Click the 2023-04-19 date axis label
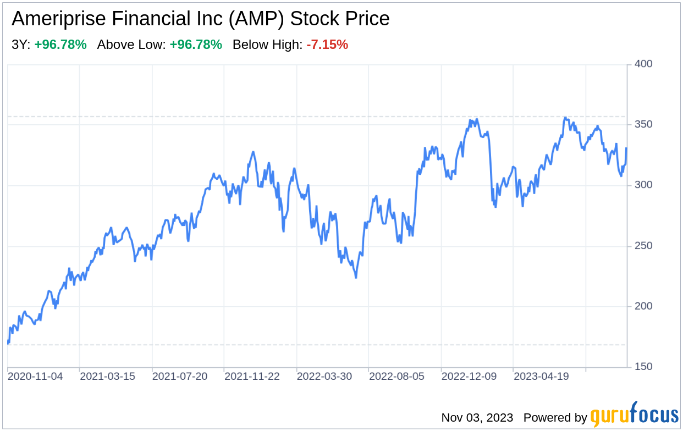The image size is (683, 431). [x=541, y=377]
